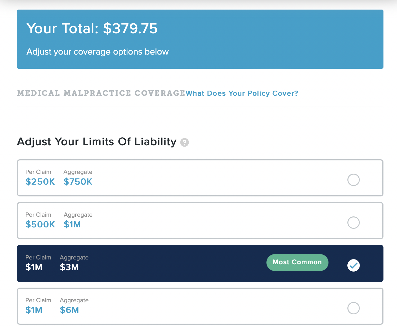Click the Medical Malpractice Coverage heading
The height and width of the screenshot is (327, 397).
tap(101, 93)
